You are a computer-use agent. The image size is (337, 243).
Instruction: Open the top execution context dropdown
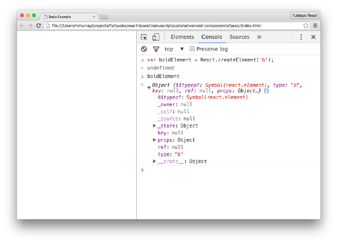click(174, 49)
